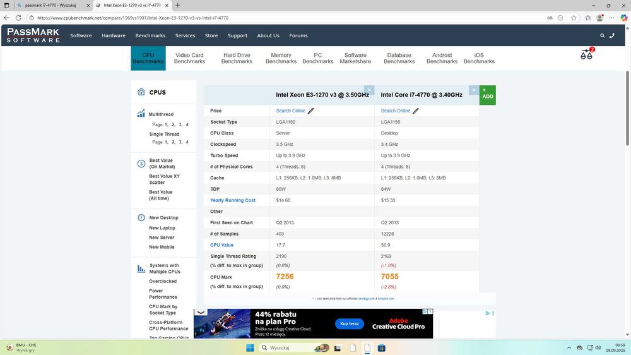The height and width of the screenshot is (355, 631).
Task: Open the tab actions menu icon
Action: pyautogui.click(x=6, y=5)
